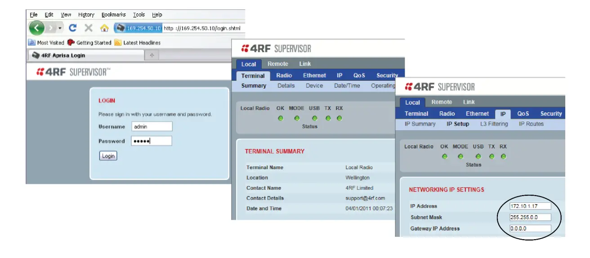Click the TX status LED in Terminal window
This screenshot has width=590, height=258.
(328, 118)
